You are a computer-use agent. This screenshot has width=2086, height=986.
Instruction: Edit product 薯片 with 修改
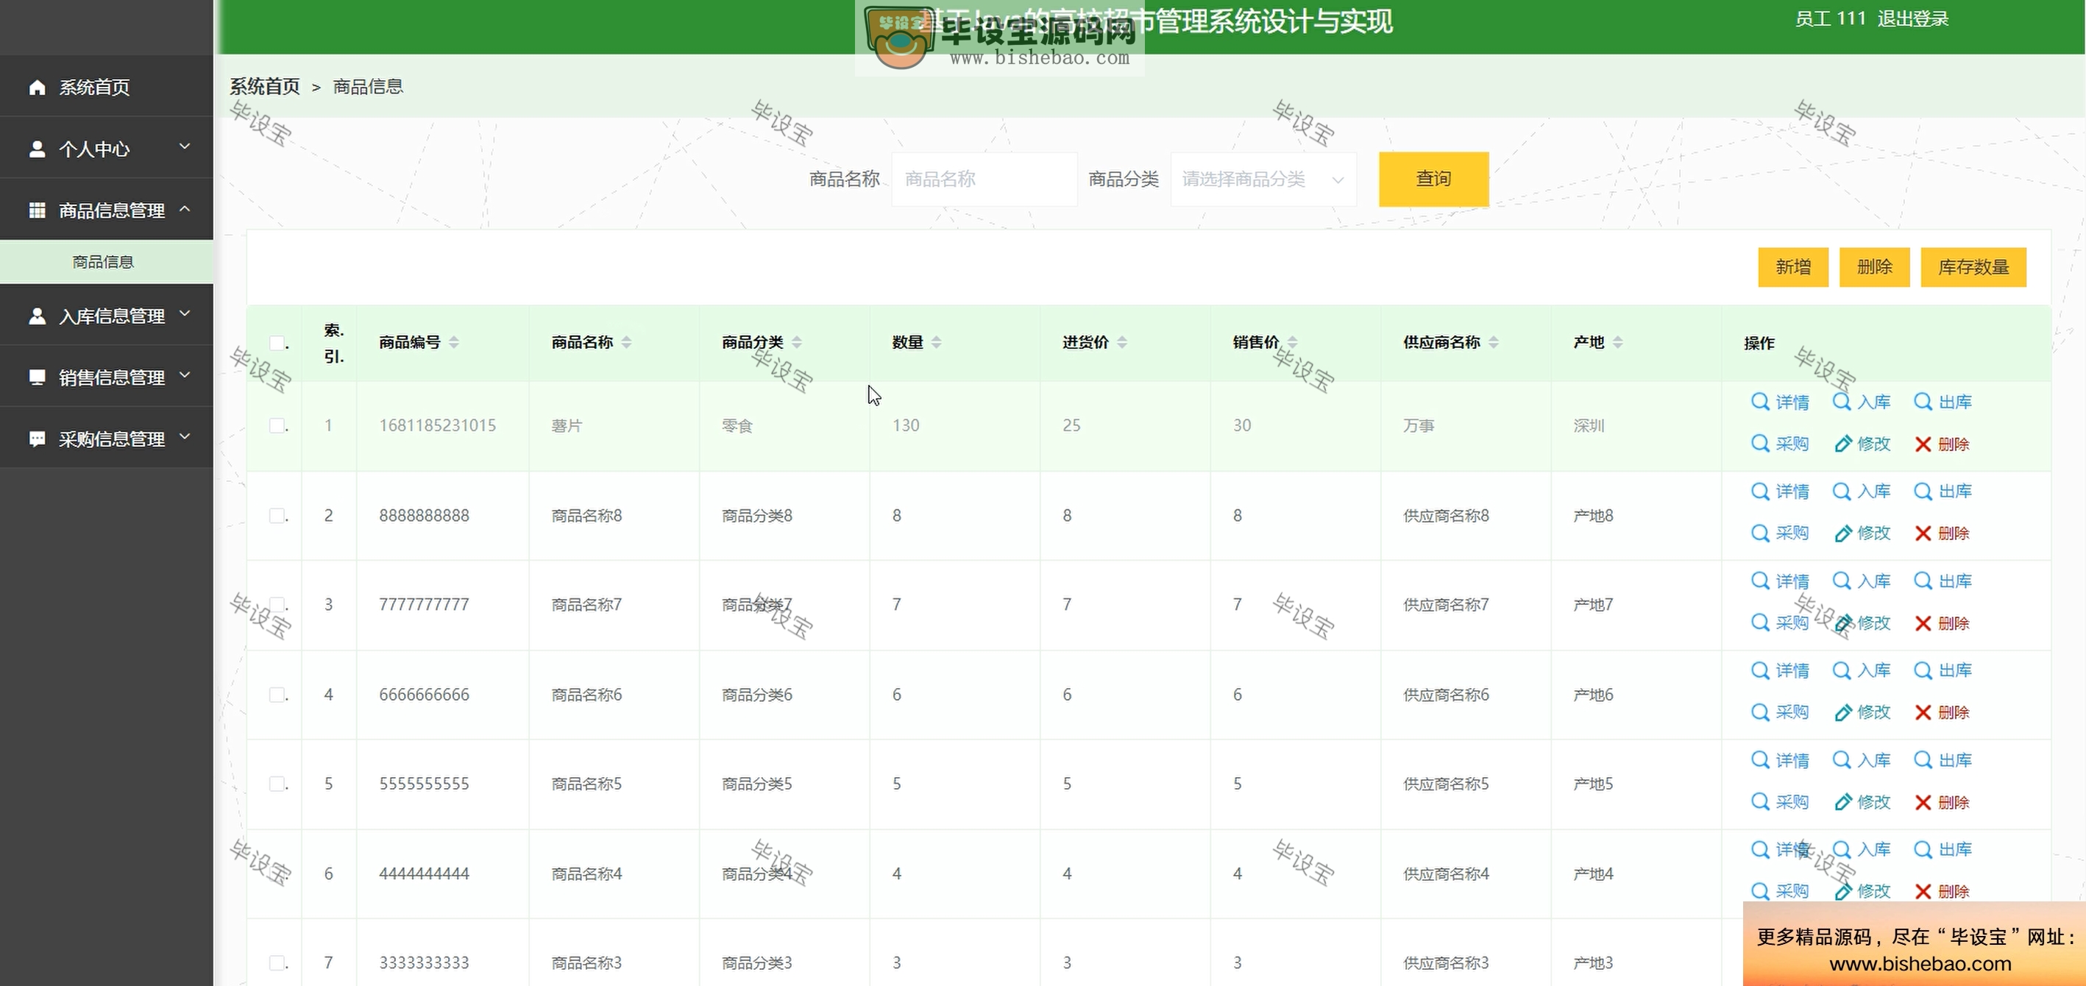pos(1861,444)
